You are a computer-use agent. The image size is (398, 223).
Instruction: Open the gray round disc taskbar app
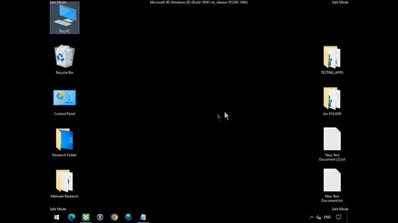click(x=100, y=217)
